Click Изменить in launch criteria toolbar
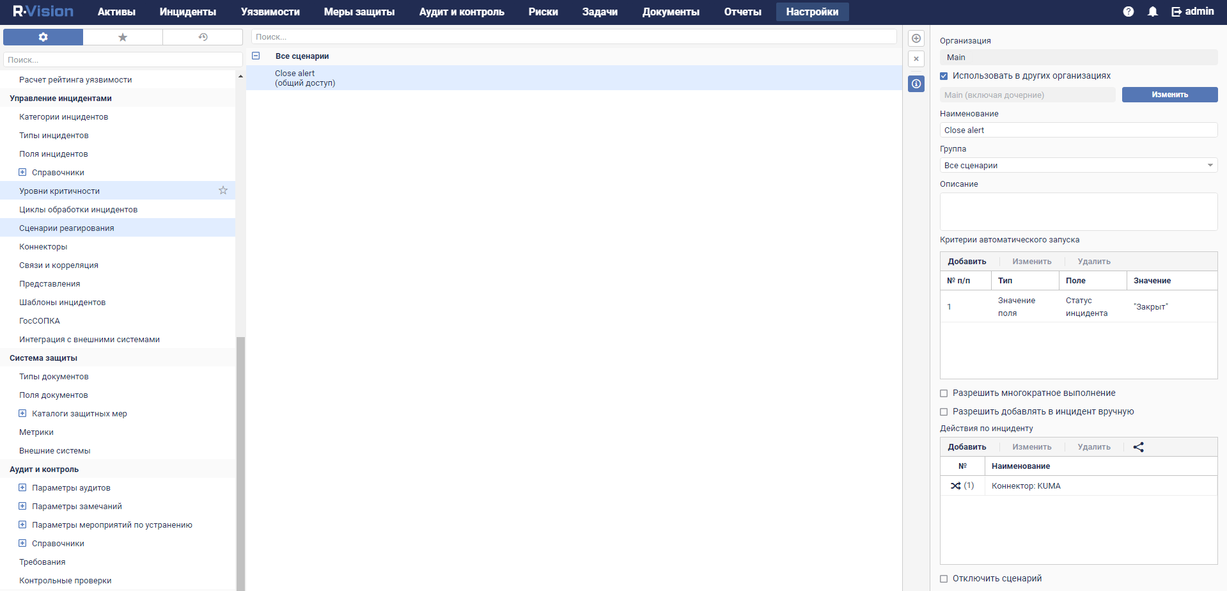 tap(1032, 262)
